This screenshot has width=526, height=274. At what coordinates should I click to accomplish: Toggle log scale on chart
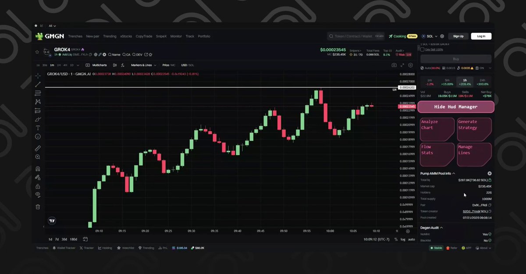tap(403, 239)
